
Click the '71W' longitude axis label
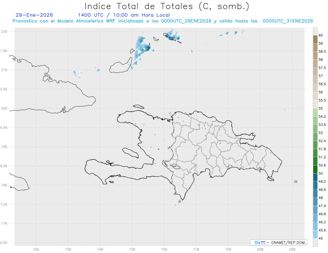click(x=196, y=249)
